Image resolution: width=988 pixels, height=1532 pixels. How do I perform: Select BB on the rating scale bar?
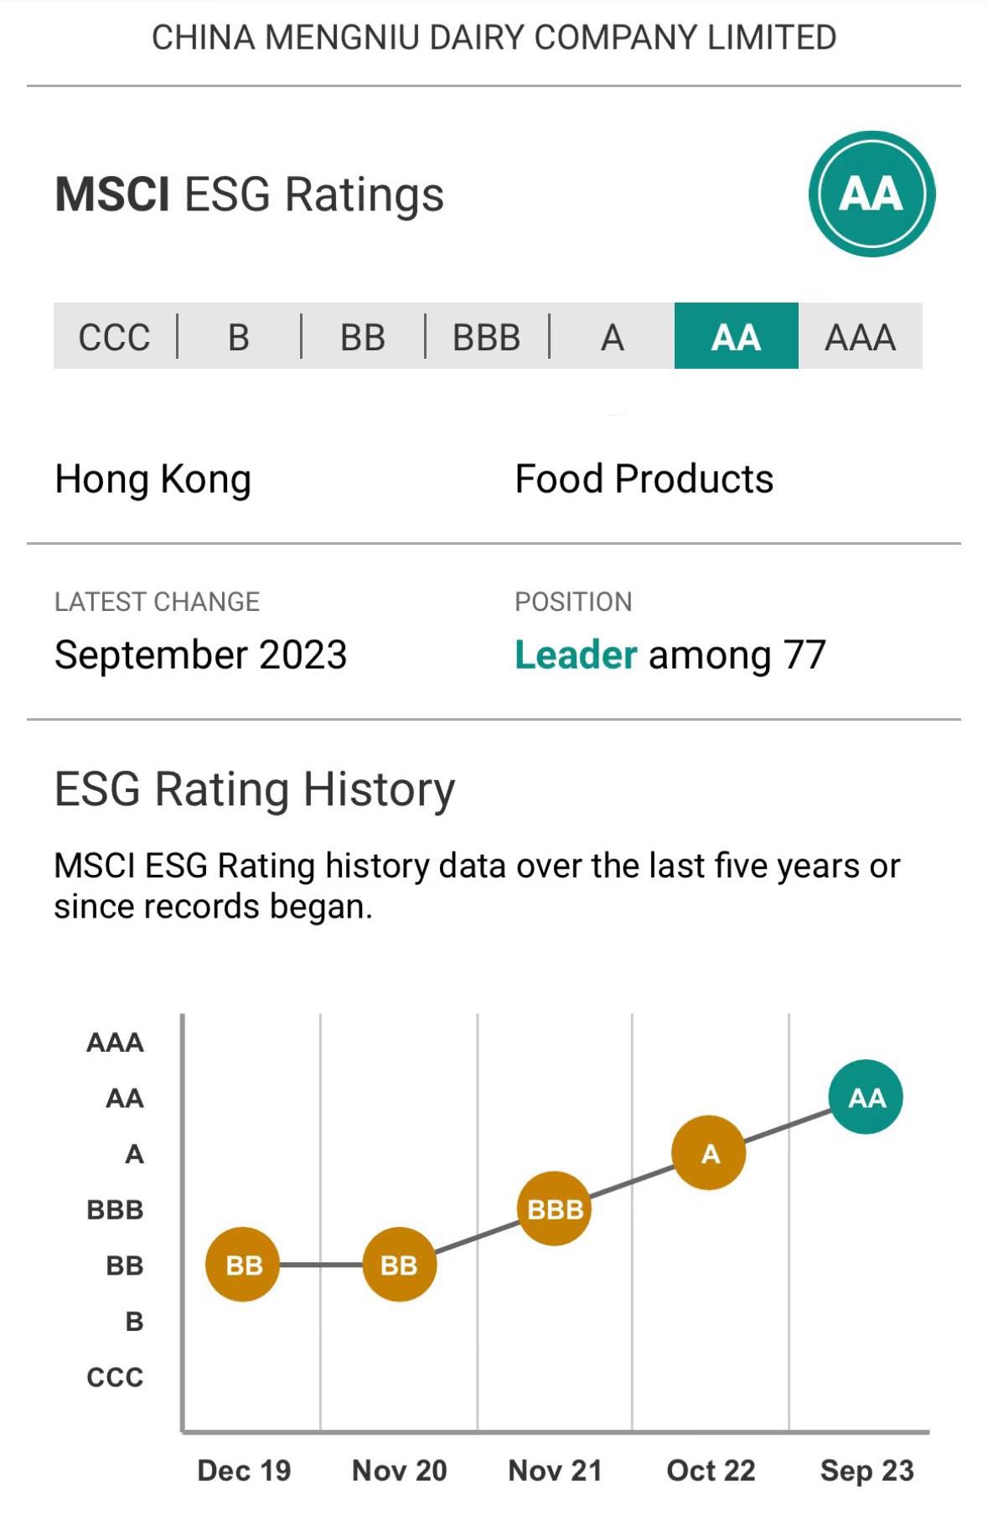[362, 337]
